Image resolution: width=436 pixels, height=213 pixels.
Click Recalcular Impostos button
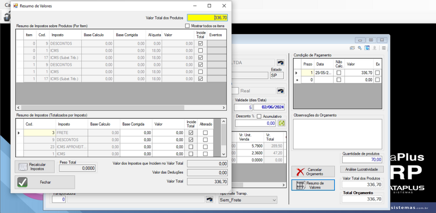tap(34, 167)
